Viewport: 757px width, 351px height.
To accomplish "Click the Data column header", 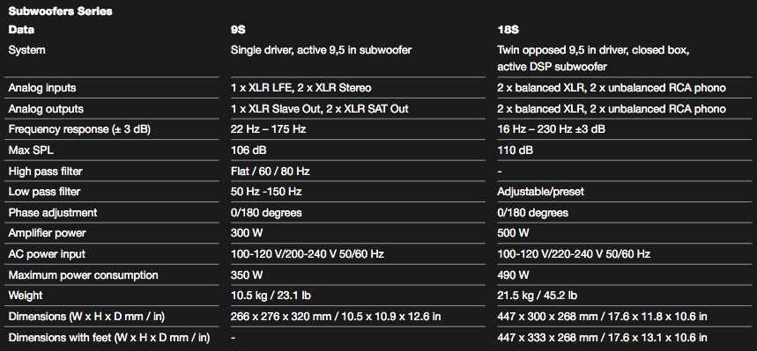I will (21, 30).
